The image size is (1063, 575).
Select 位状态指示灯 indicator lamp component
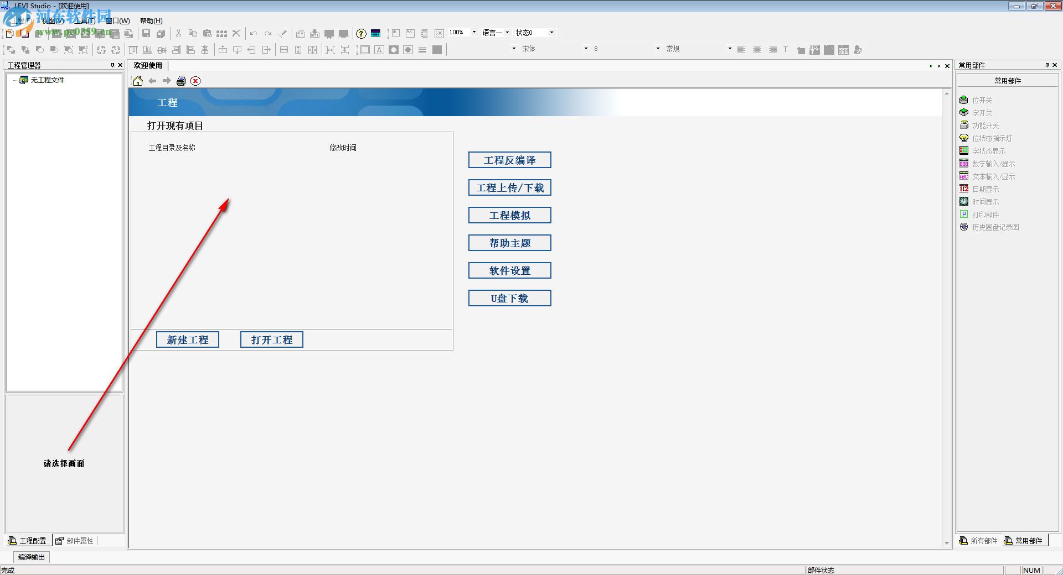[986, 138]
